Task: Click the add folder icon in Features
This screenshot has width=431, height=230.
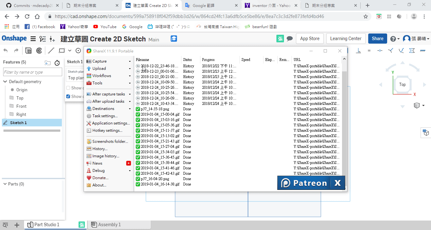Action: tap(48, 63)
